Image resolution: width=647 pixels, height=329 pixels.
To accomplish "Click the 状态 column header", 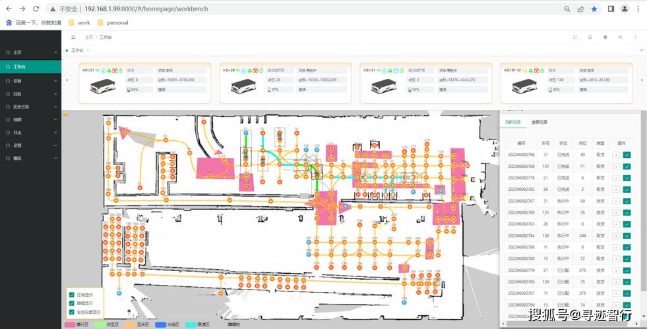I will pos(563,143).
